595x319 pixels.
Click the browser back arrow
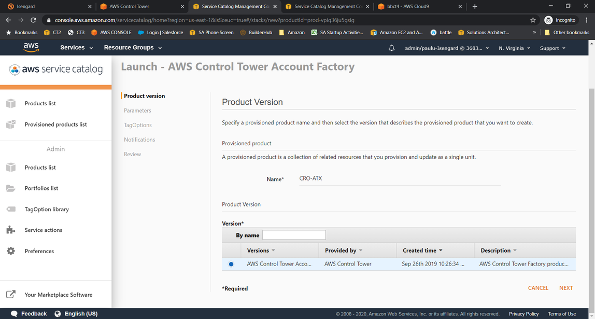8,20
